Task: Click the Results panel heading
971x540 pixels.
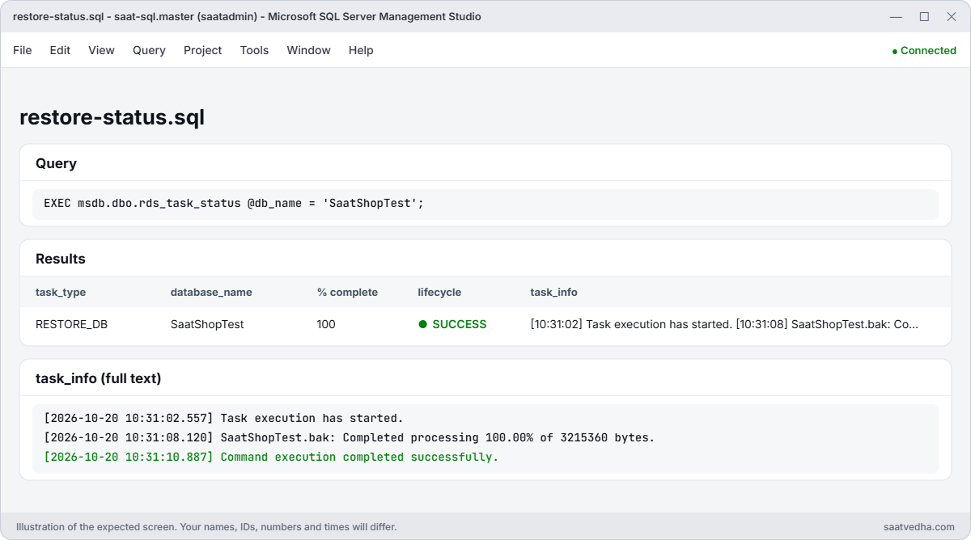Action: (61, 259)
